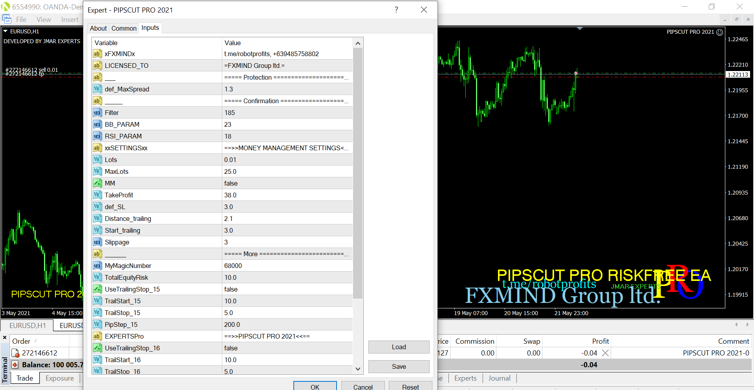Click the xFXMINDx string type icon
The height and width of the screenshot is (390, 754).
coord(97,54)
